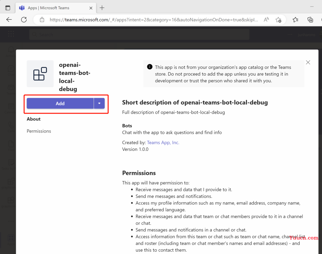
Task: Click the "Full description of openai-teams-bot-local-debug" text
Action: coord(174,112)
